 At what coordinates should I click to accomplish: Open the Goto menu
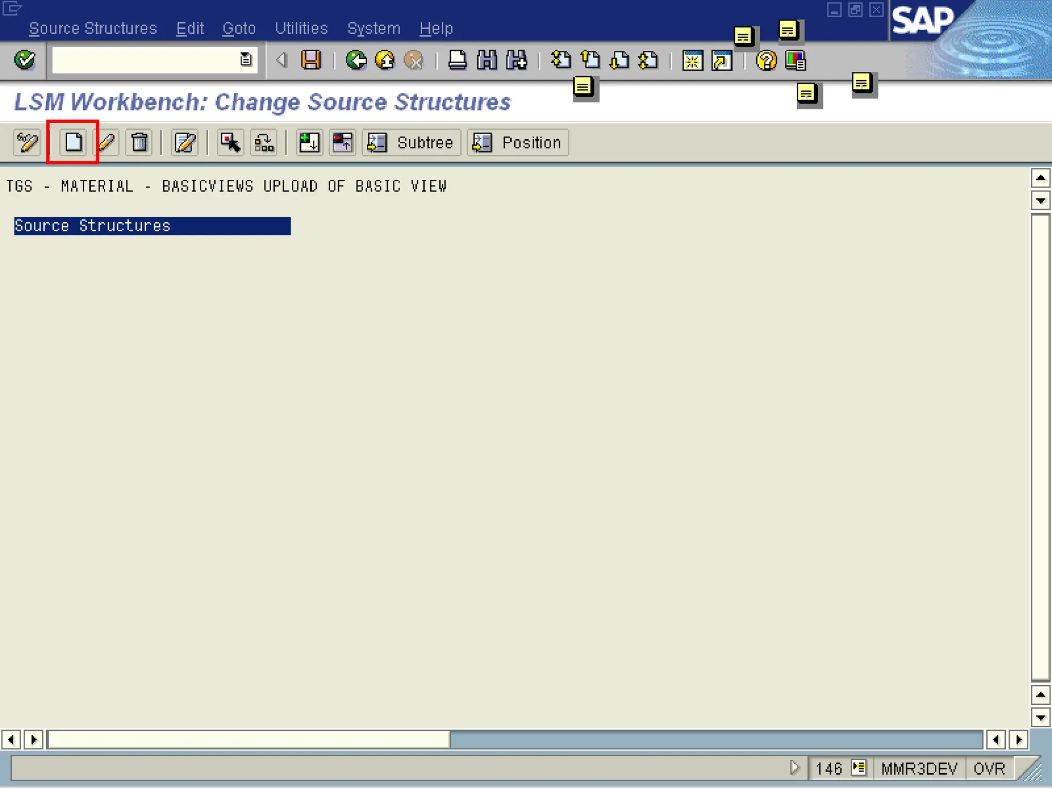pyautogui.click(x=239, y=28)
